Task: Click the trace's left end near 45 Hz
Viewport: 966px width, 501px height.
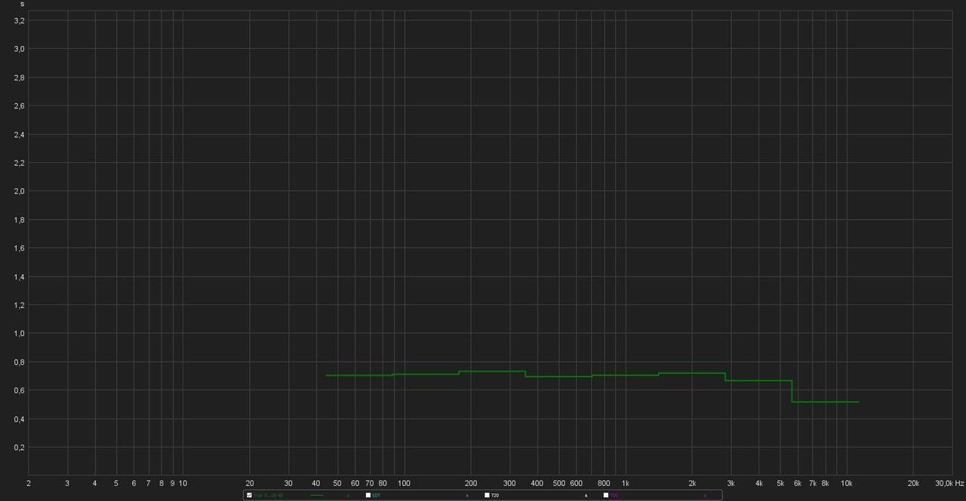Action: point(328,375)
